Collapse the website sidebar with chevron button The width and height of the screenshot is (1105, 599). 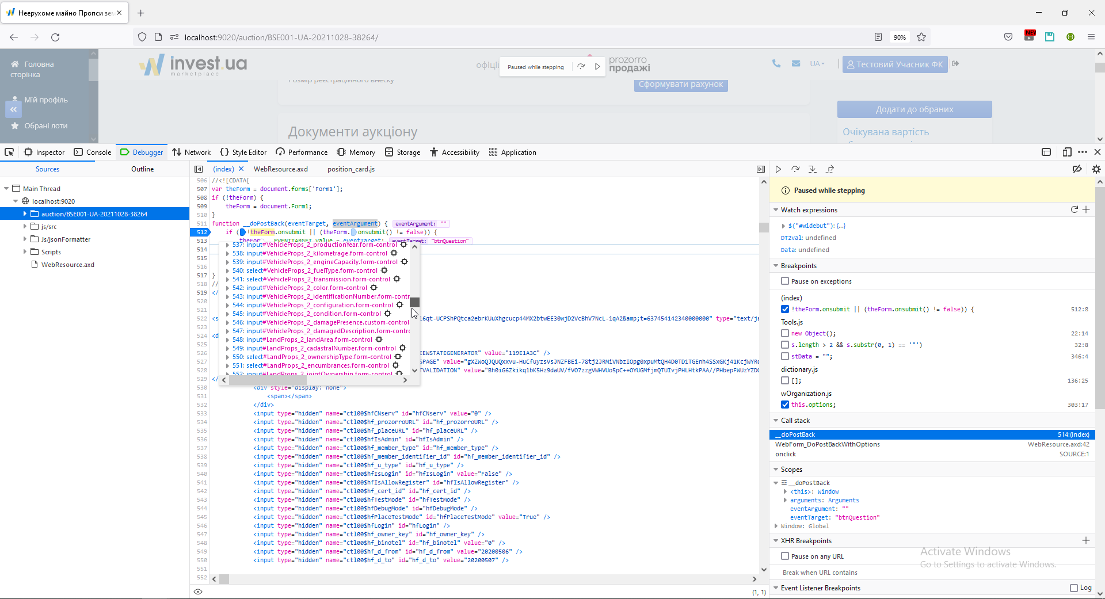[x=13, y=109]
